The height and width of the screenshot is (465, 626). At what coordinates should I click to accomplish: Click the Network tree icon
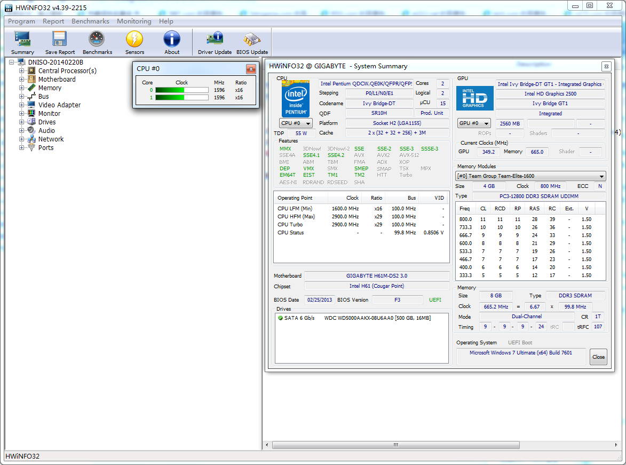tap(31, 139)
